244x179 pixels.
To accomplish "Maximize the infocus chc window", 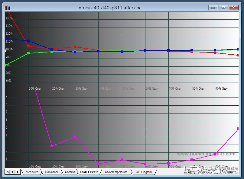I will point(223,8).
